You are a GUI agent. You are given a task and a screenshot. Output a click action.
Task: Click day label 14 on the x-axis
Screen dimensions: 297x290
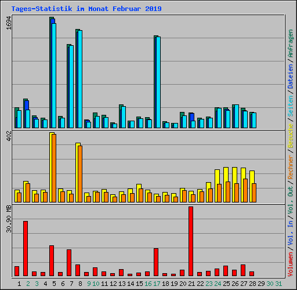131,284
